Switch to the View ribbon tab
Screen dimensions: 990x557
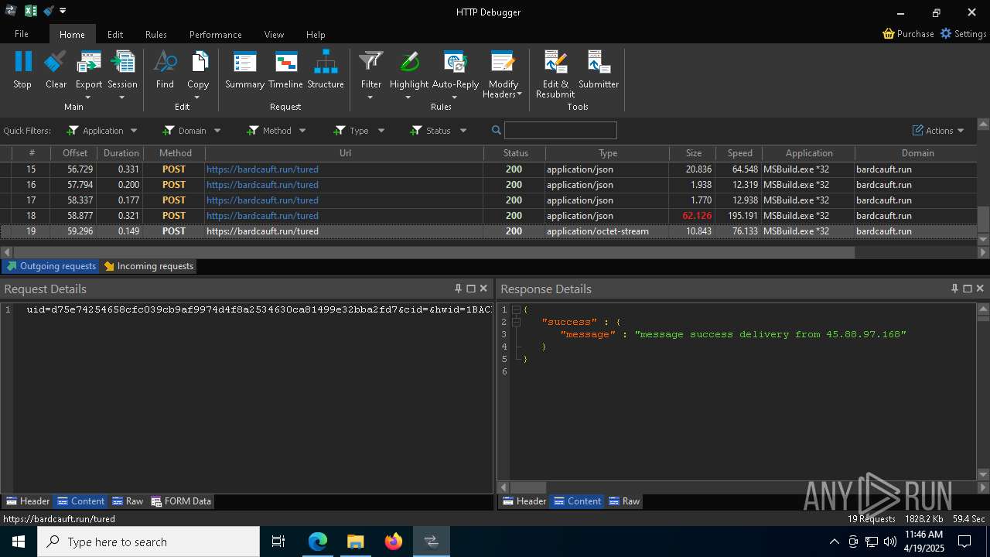(274, 34)
